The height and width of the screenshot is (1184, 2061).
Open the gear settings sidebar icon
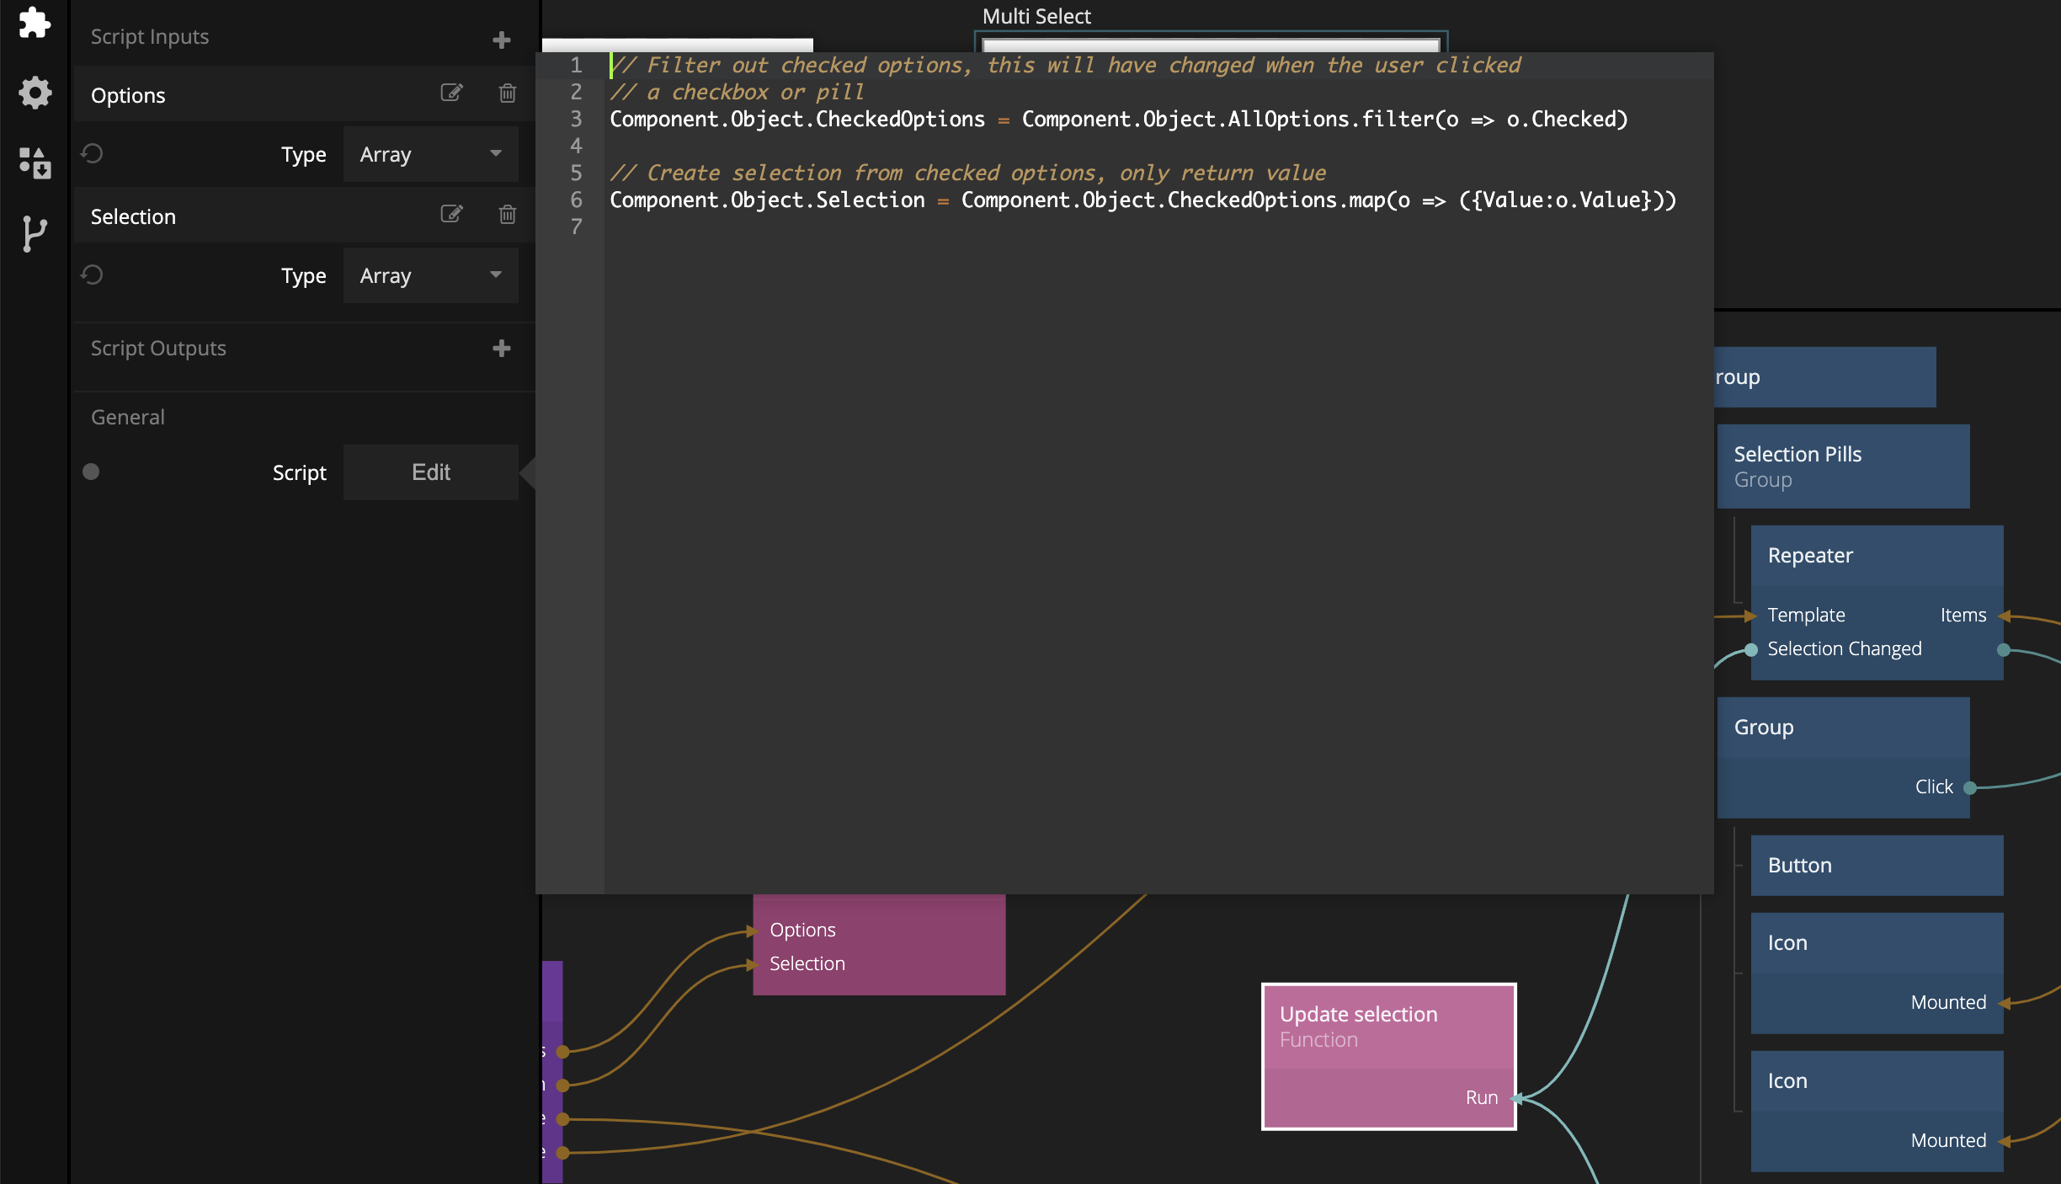(x=35, y=93)
